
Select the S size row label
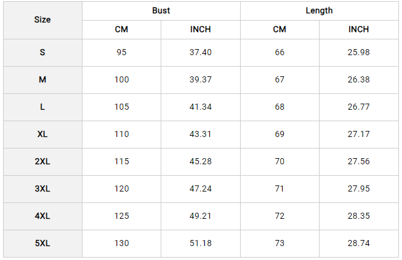pos(42,53)
